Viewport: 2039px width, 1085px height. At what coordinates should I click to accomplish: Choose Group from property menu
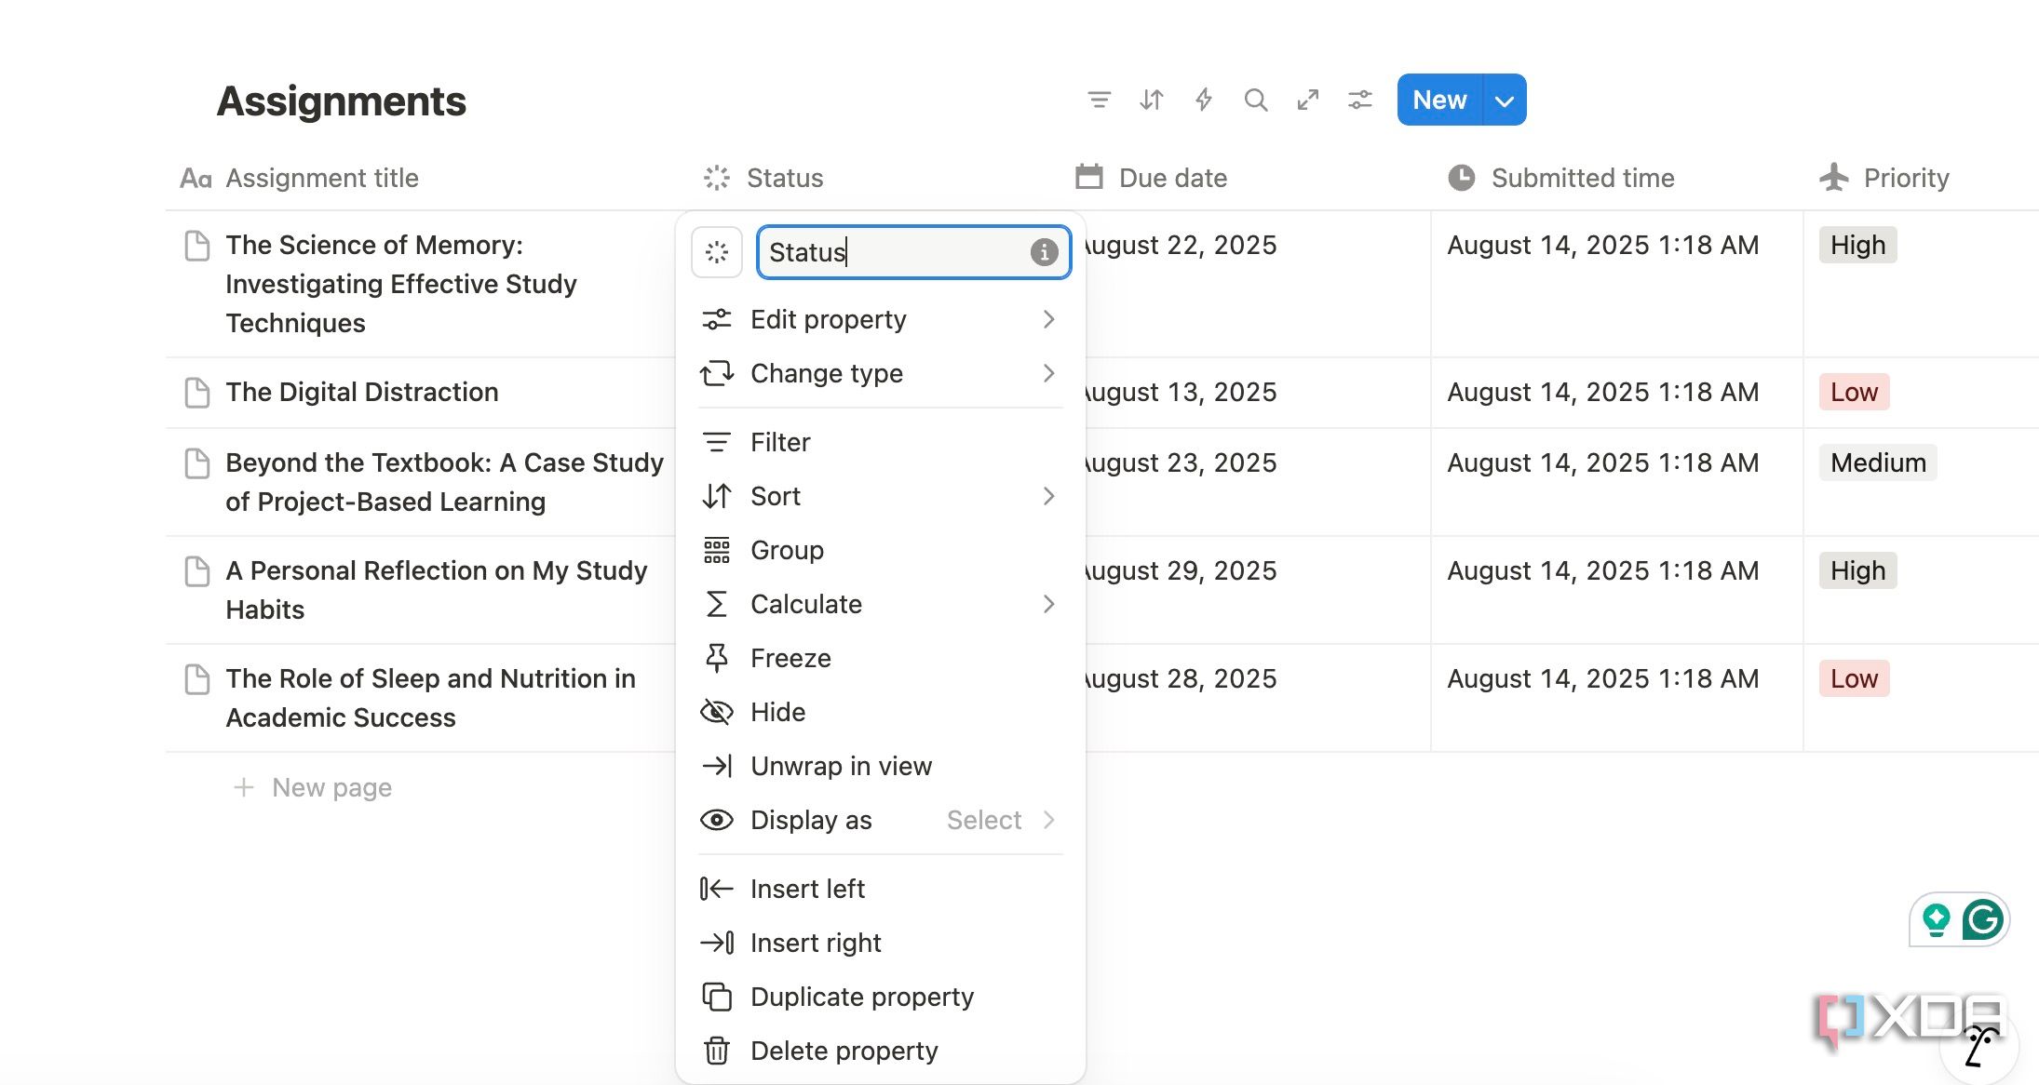tap(880, 550)
